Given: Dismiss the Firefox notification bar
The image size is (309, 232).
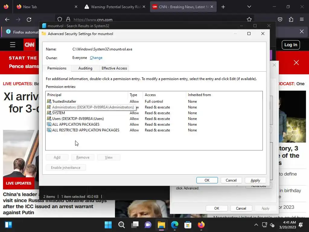Looking at the screenshot, I should pyautogui.click(x=302, y=31).
